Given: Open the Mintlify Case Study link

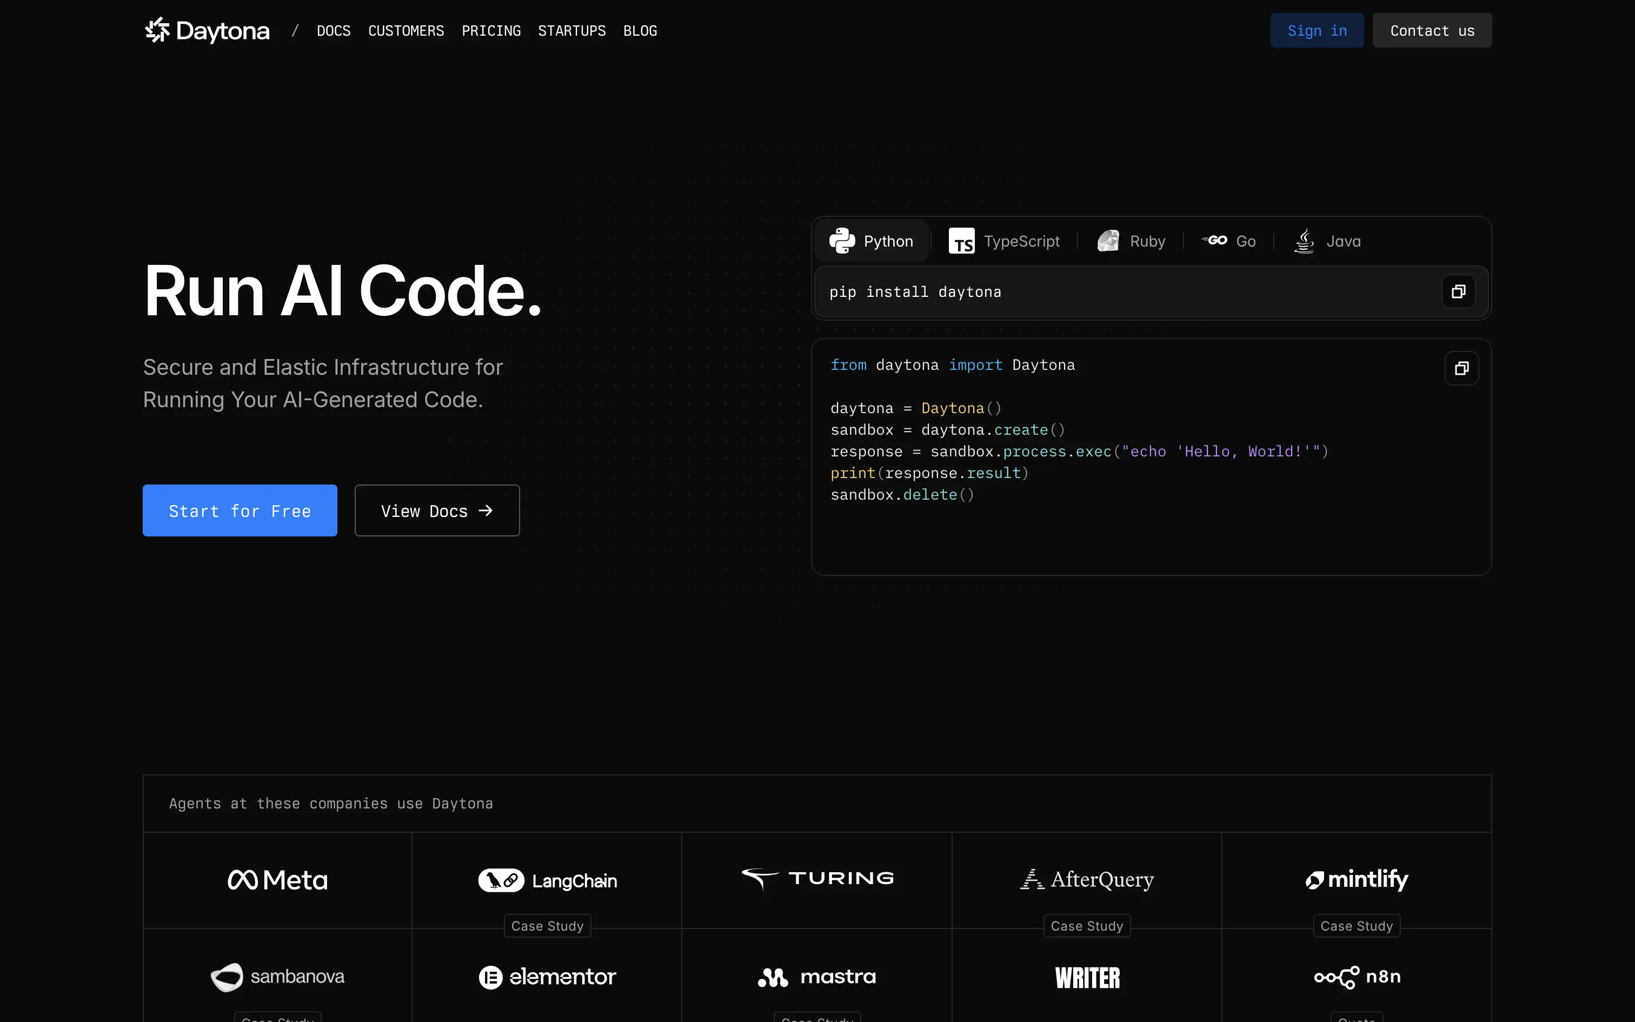Looking at the screenshot, I should coord(1357,926).
